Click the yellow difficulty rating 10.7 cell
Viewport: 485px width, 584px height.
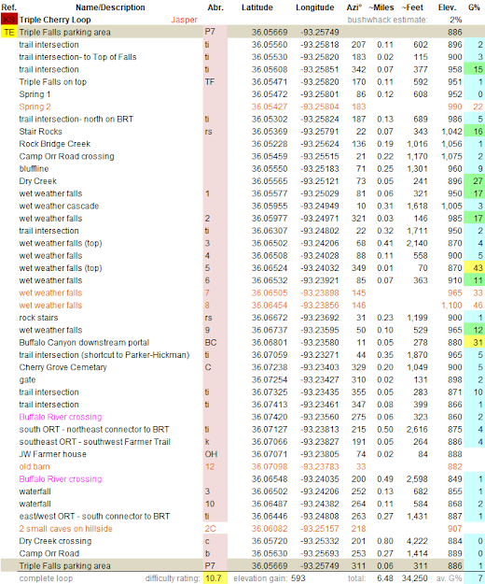click(x=215, y=578)
